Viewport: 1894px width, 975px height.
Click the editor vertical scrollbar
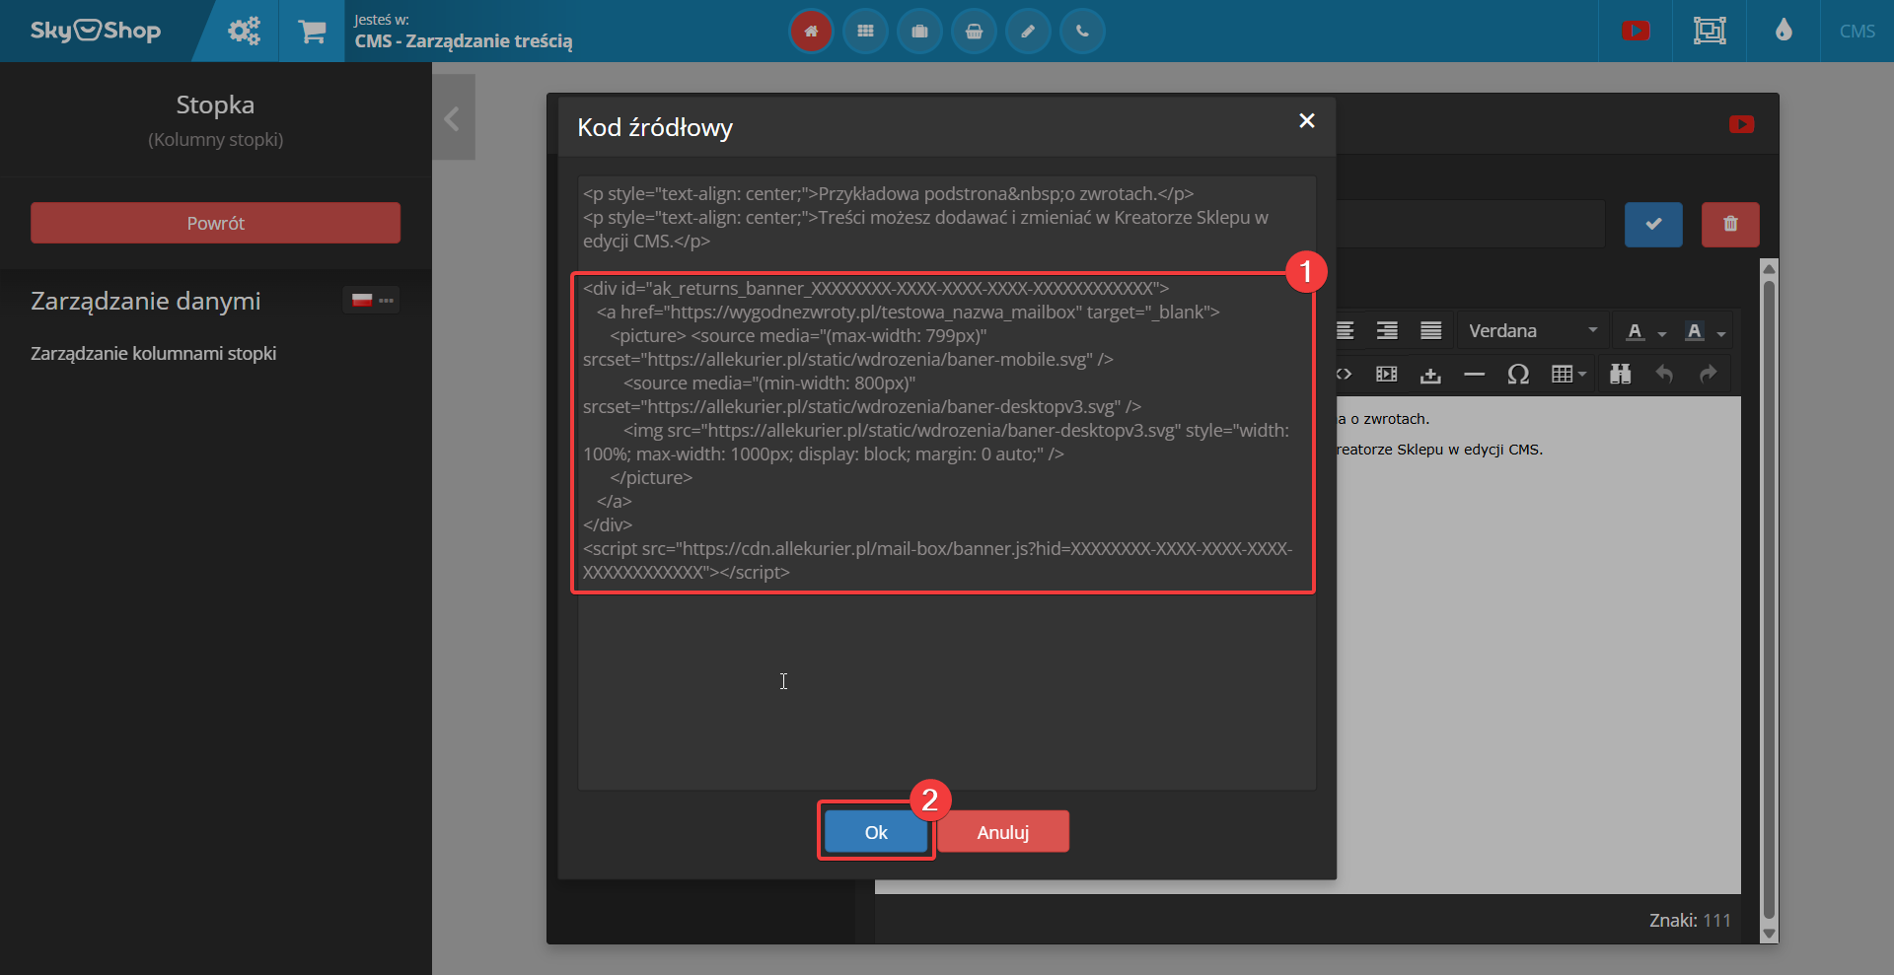[x=1769, y=600]
